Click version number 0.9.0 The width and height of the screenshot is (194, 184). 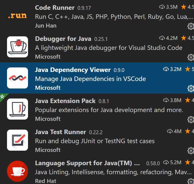point(119,70)
